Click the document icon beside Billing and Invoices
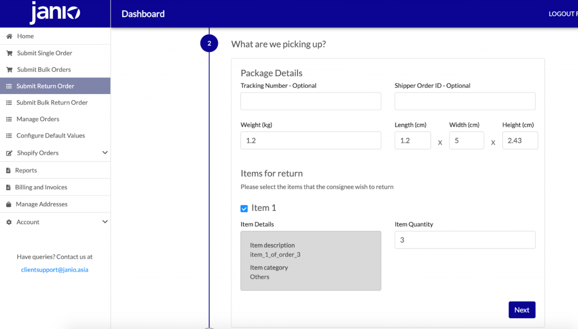Screen dimensions: 578x329 click(x=8, y=188)
